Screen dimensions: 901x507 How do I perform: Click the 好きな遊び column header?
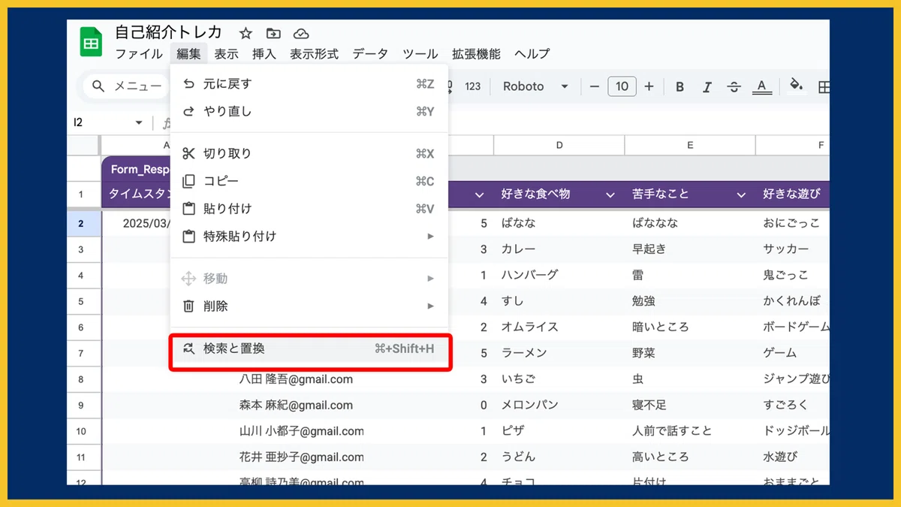click(791, 194)
